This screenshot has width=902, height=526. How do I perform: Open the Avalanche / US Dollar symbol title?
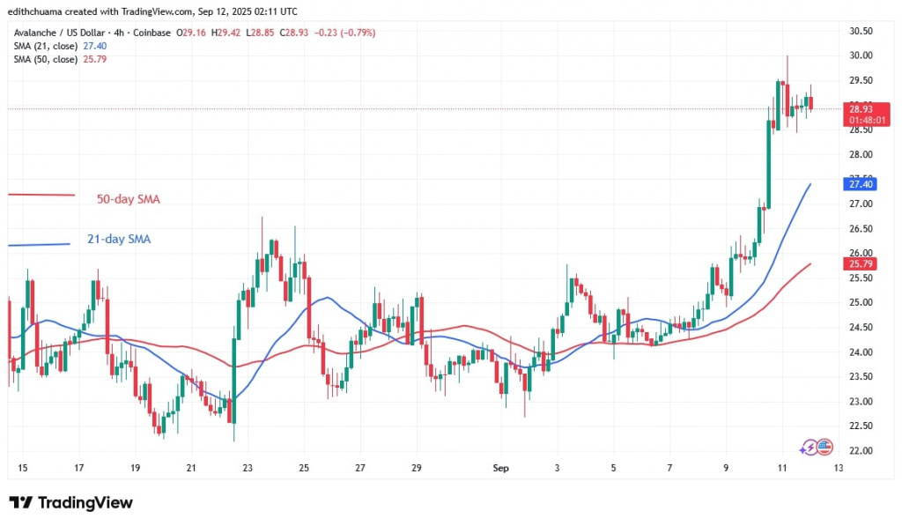click(64, 32)
